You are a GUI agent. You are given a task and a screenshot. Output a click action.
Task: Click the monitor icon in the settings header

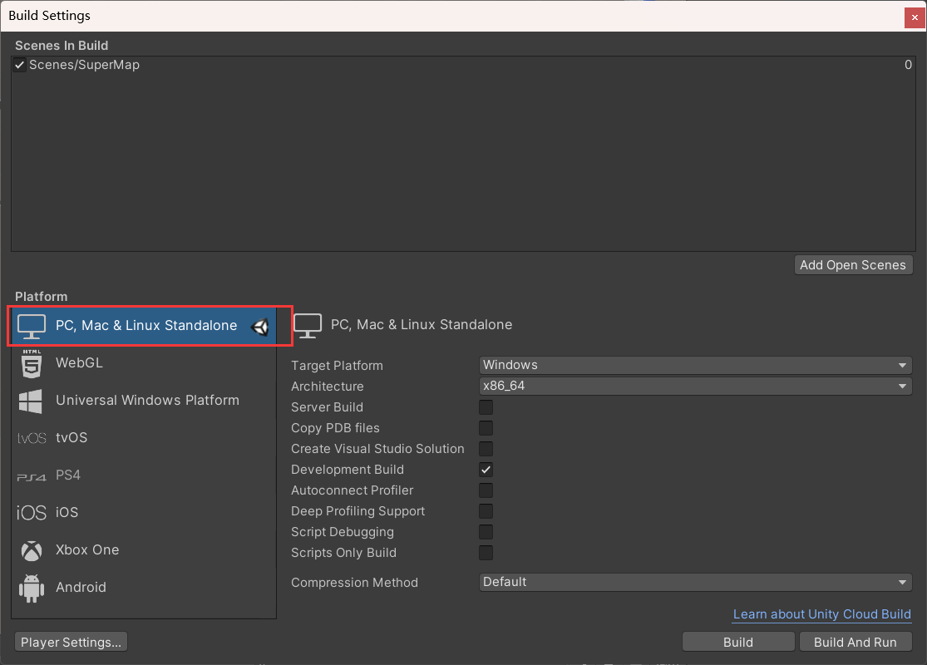pyautogui.click(x=308, y=326)
